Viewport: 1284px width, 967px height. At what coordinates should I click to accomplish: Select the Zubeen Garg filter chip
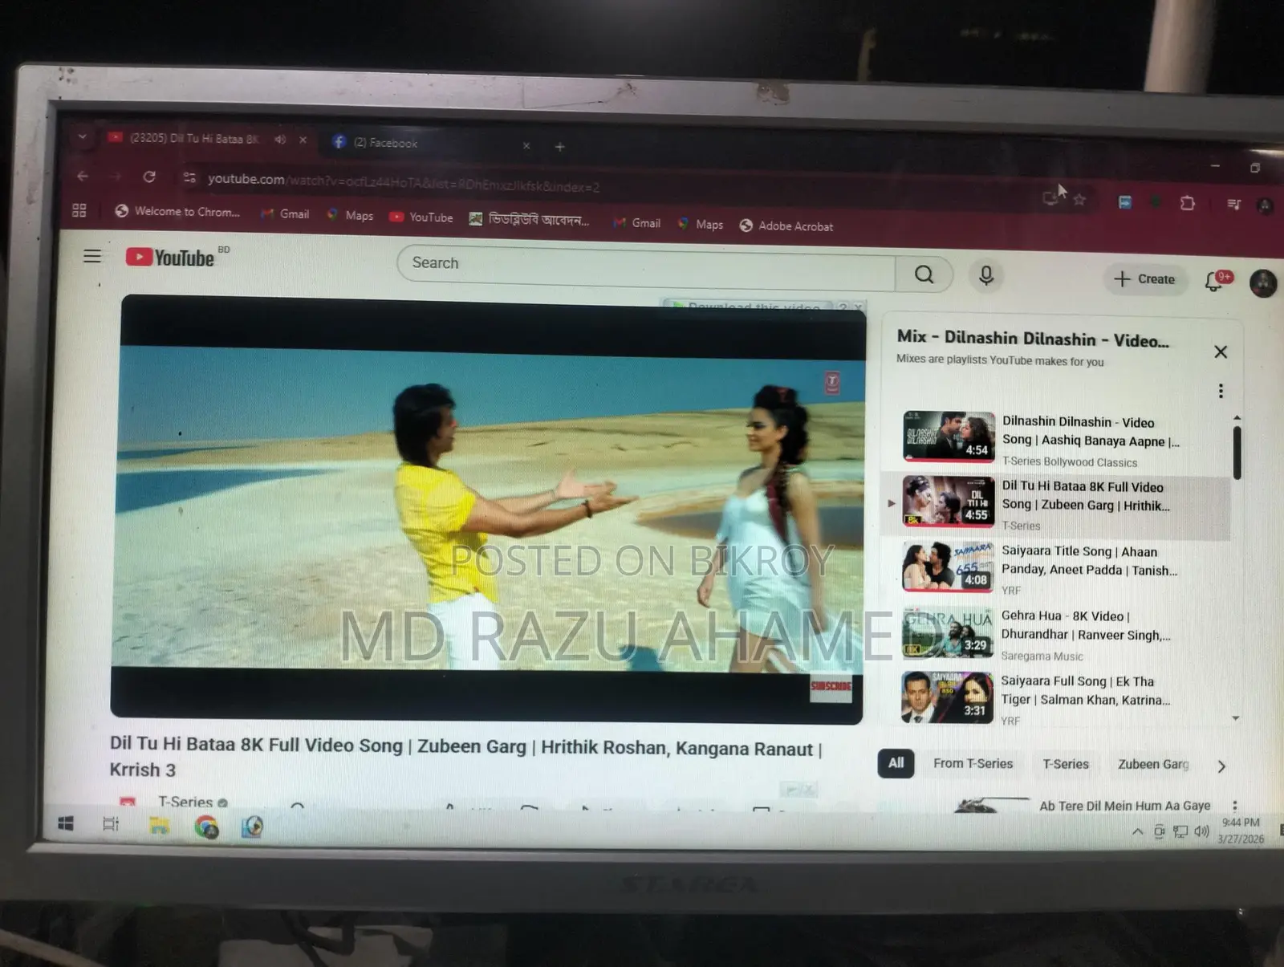tap(1153, 765)
